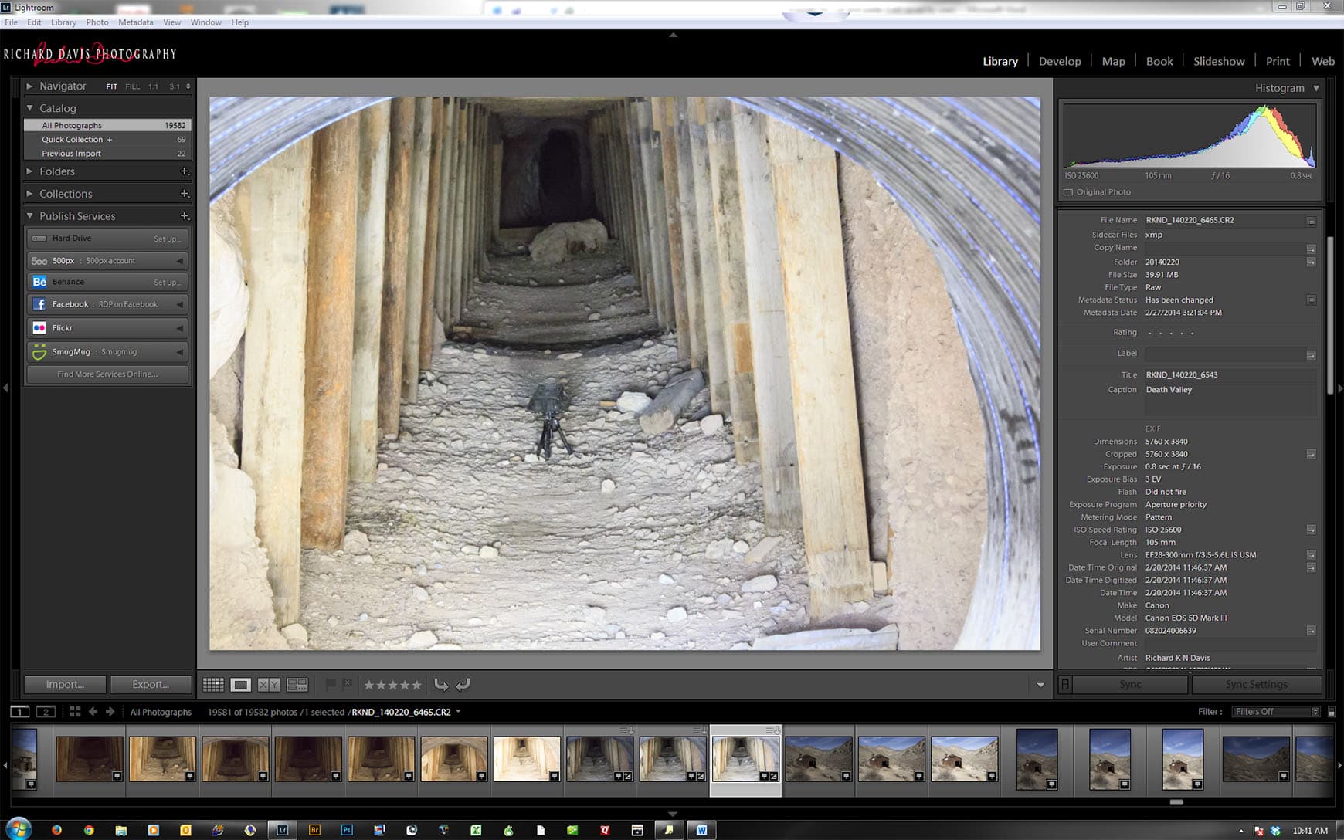
Task: Set Navigator zoom to 1:1
Action: pos(153,86)
